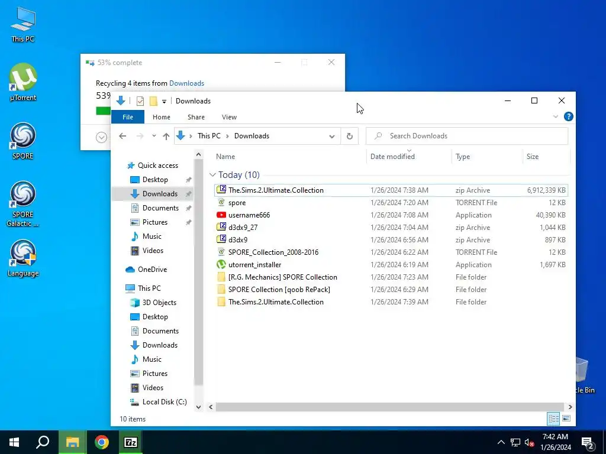Open OneDrive in navigation pane
606x454 pixels.
[147, 270]
